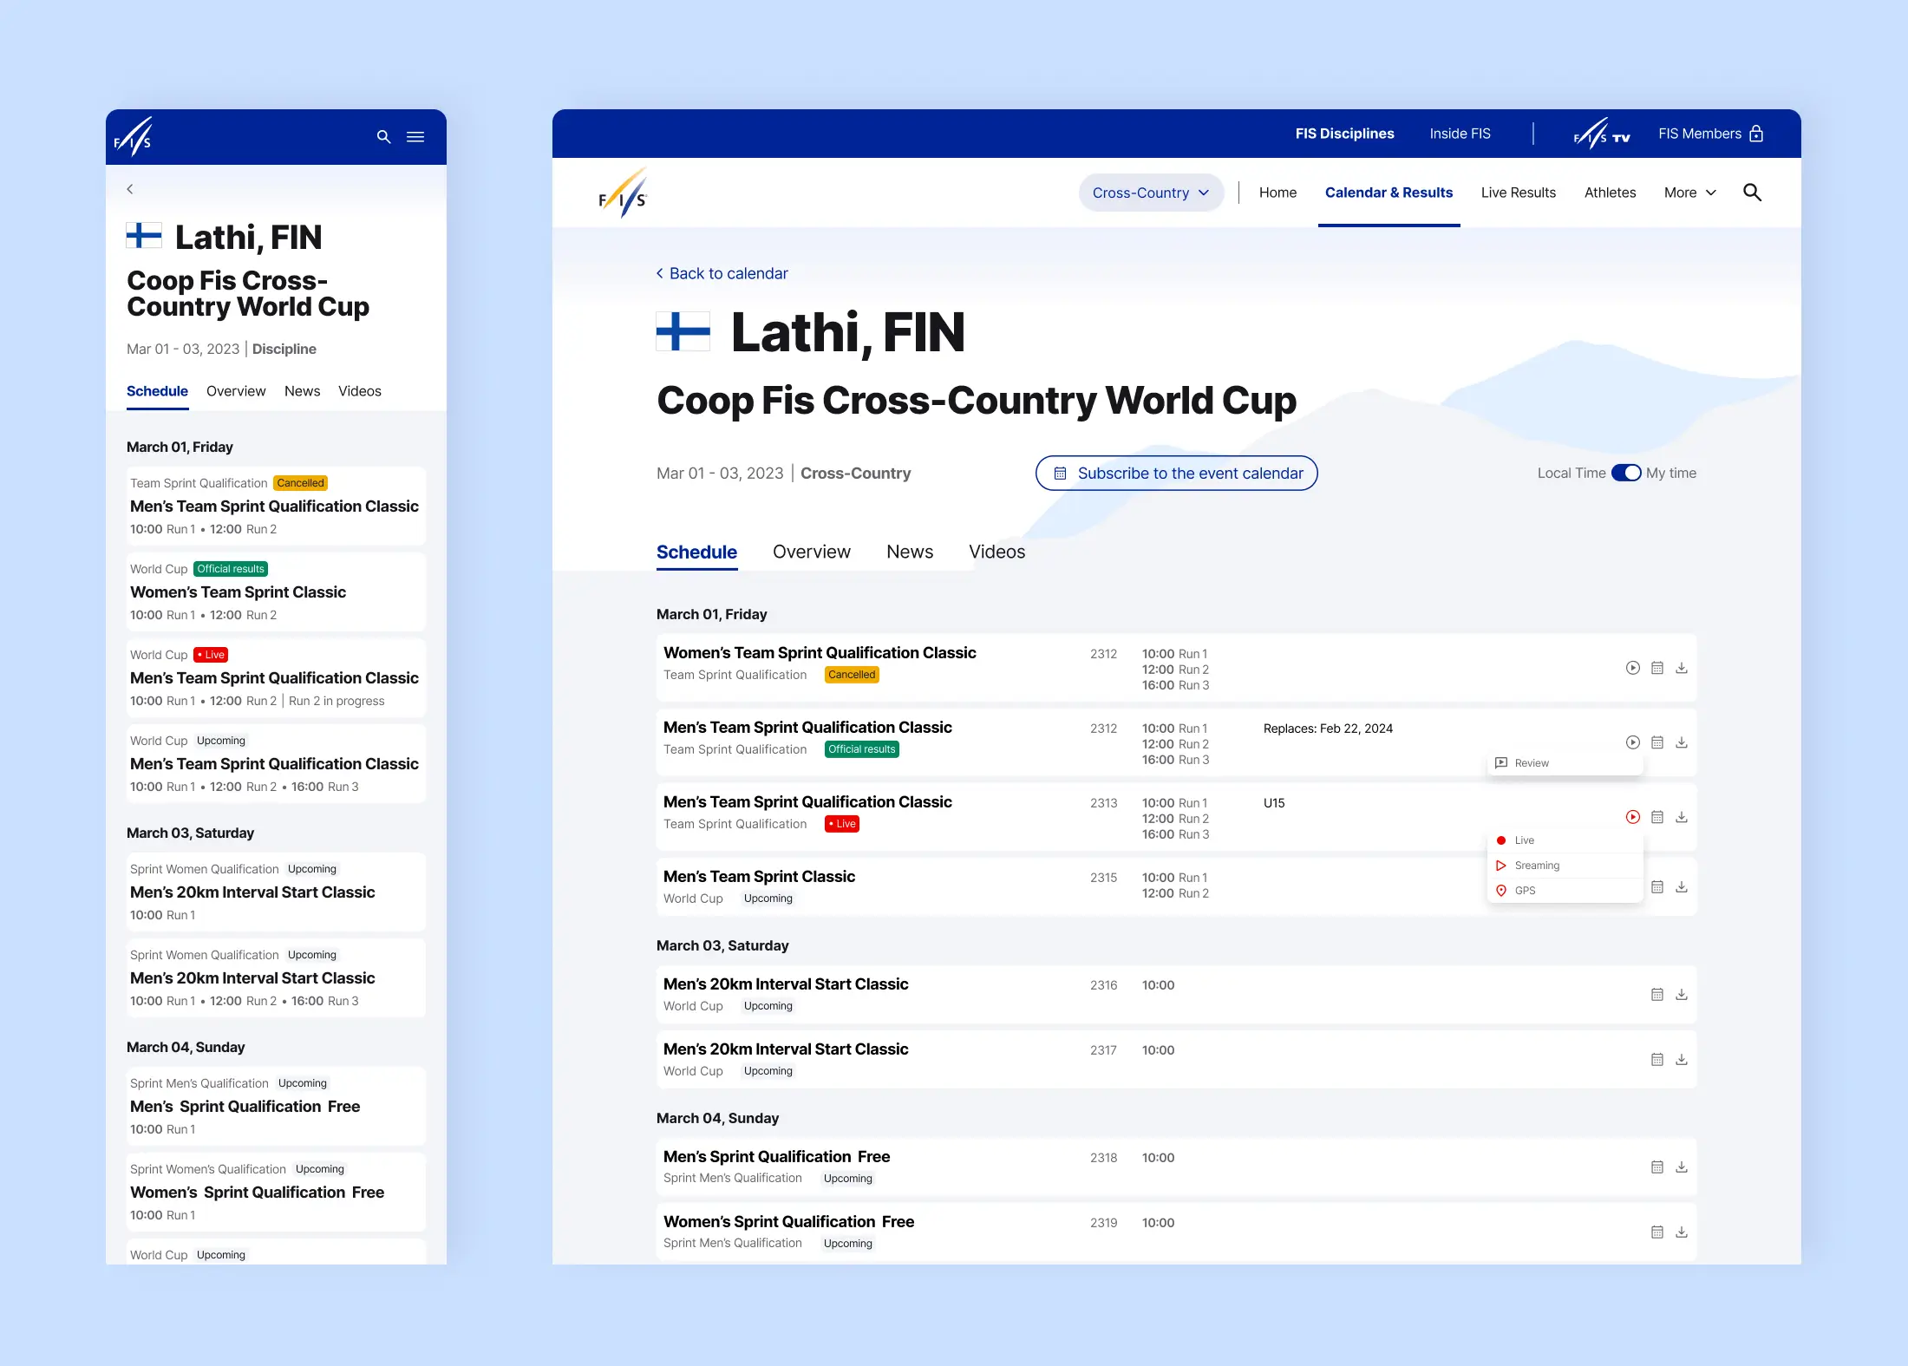The image size is (1908, 1366).
Task: Open Athletes navigation item
Action: (1610, 193)
